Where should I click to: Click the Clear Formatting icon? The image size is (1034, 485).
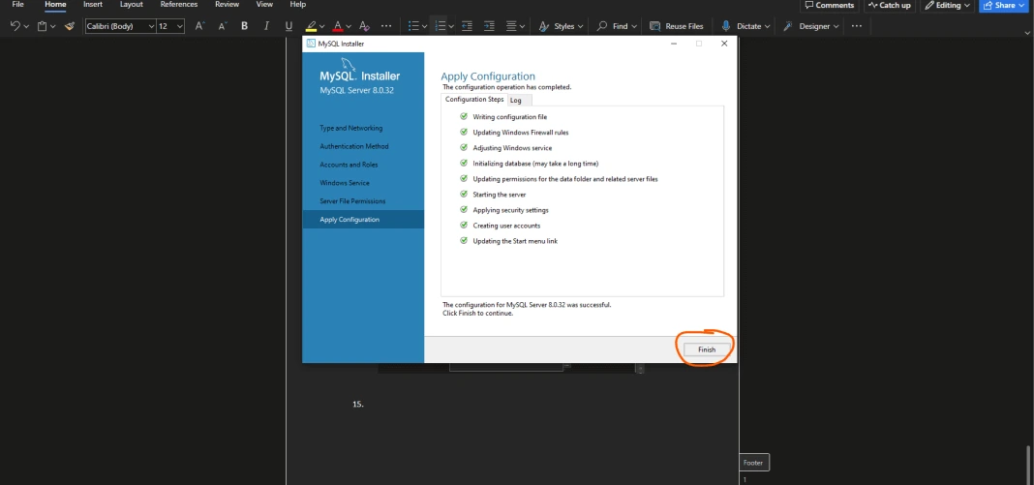coord(365,26)
